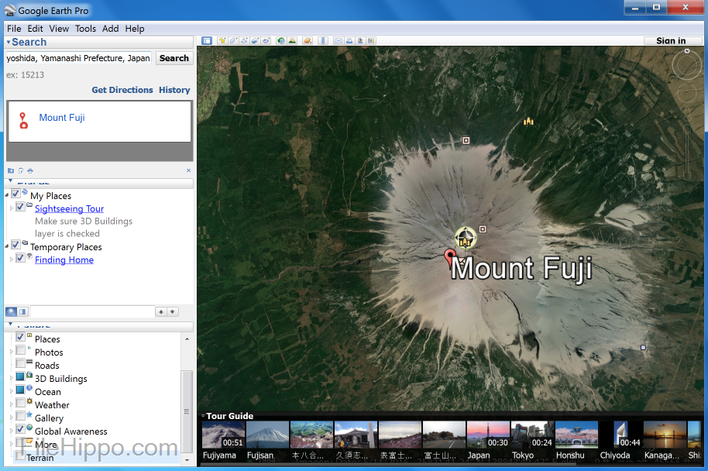Collapse the Temporary Places node
The height and width of the screenshot is (471, 708).
pos(5,246)
